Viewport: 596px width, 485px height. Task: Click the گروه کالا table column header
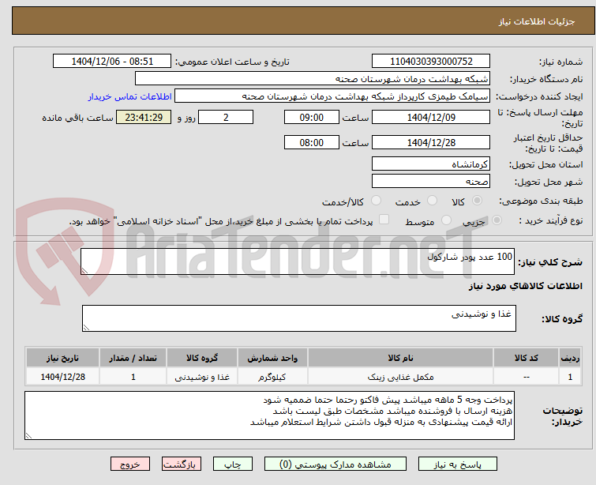pyautogui.click(x=202, y=358)
